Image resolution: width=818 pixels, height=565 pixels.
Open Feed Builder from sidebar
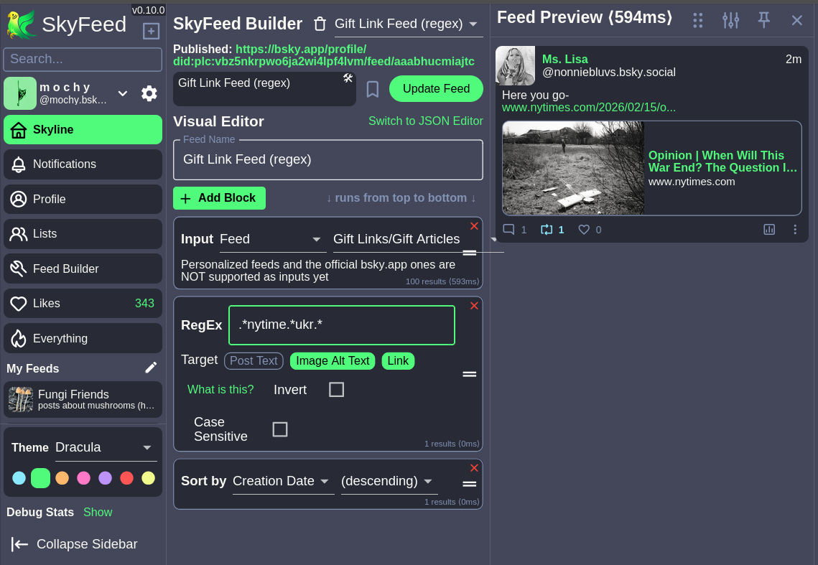click(x=83, y=269)
